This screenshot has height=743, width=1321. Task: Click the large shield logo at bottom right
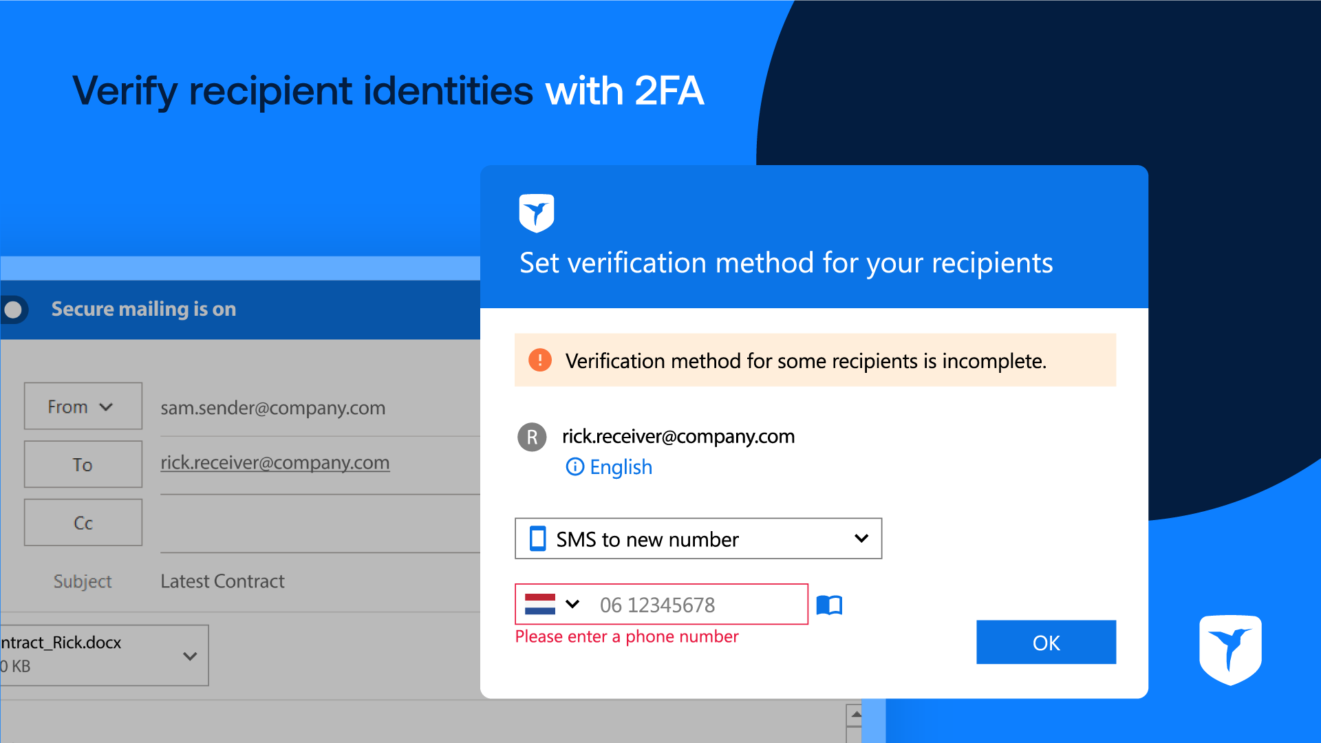click(1230, 649)
